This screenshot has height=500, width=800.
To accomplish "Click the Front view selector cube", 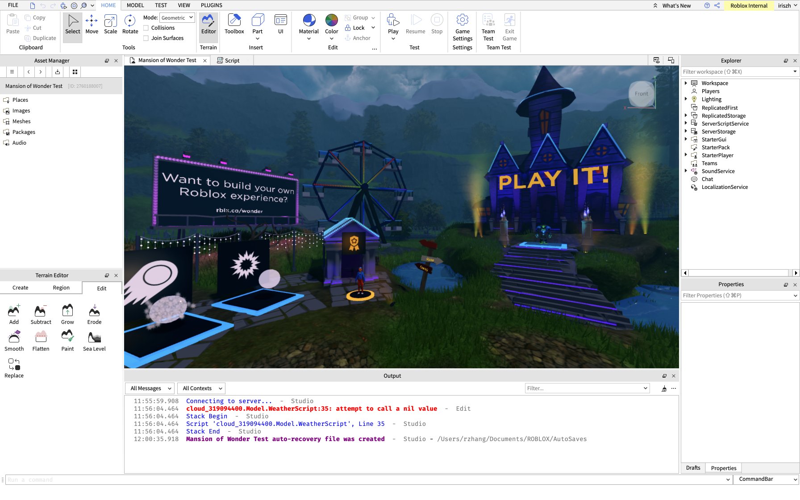I will pyautogui.click(x=642, y=94).
